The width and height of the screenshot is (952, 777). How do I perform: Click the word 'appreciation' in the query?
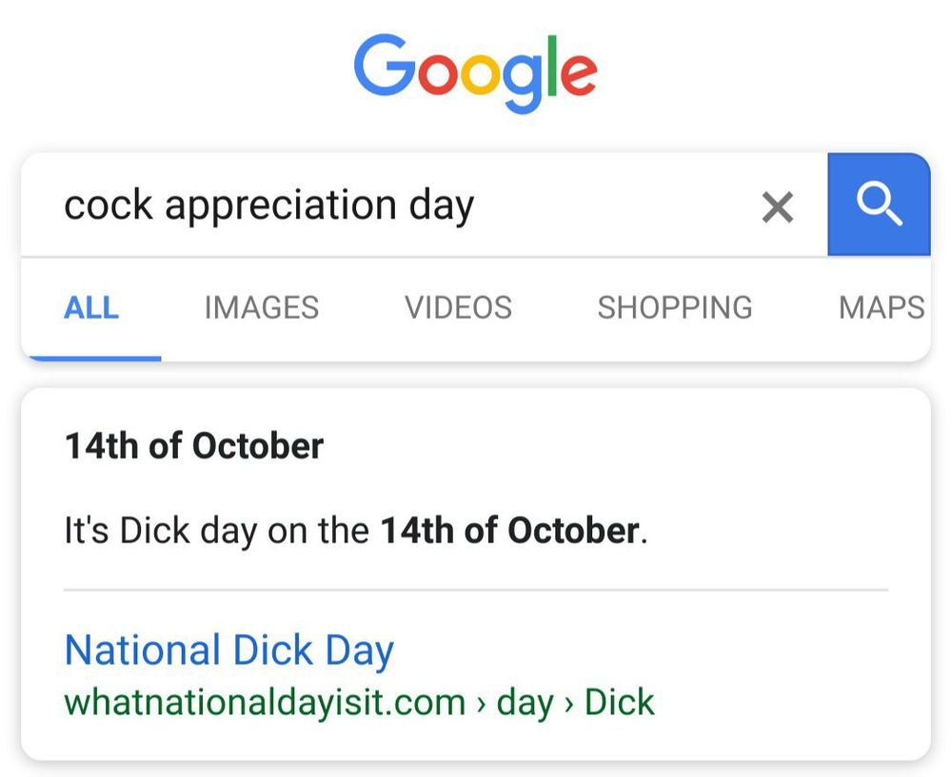(280, 205)
